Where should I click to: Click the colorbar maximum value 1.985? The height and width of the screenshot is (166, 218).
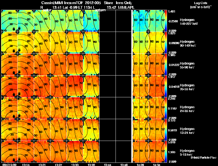point(172,55)
